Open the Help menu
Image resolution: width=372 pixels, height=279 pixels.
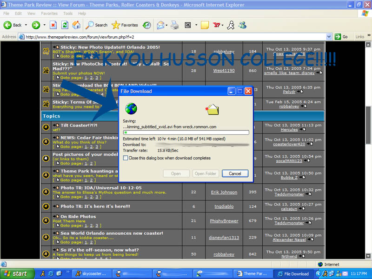tap(82, 13)
